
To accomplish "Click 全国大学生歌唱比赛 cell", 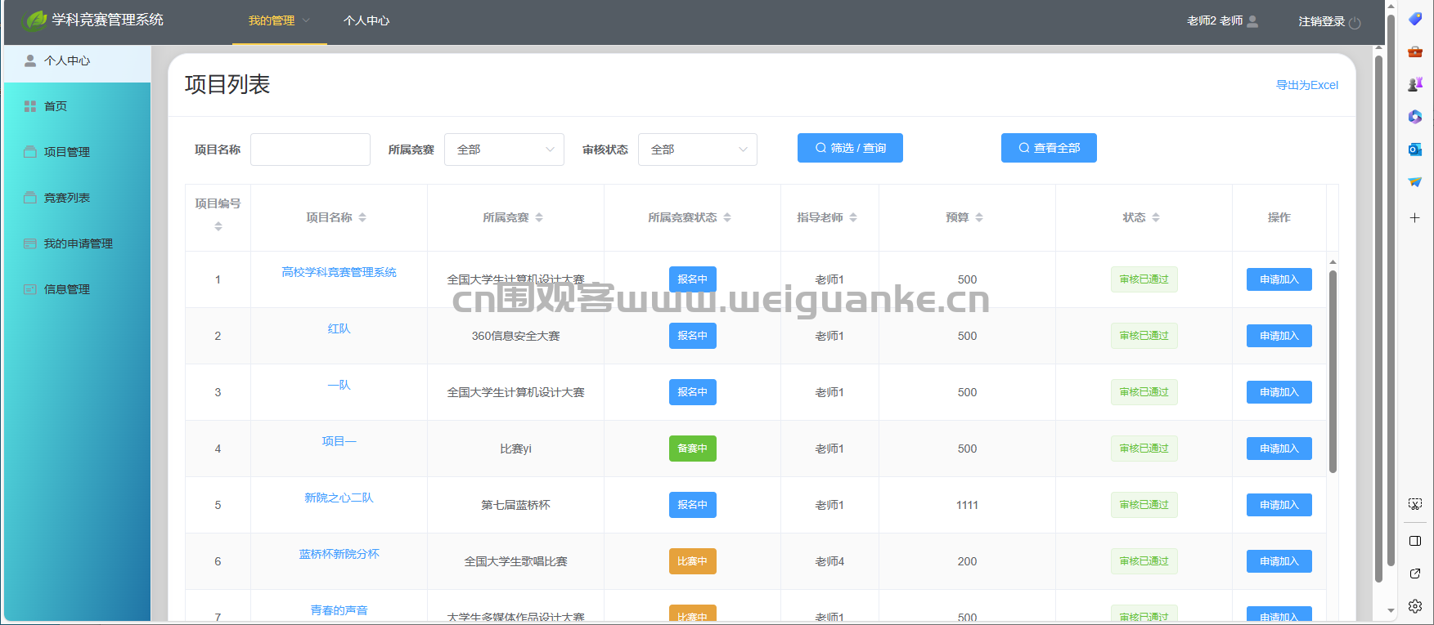I will [x=515, y=561].
